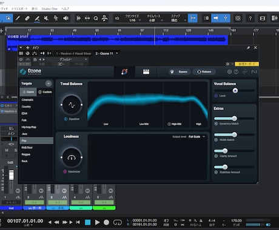The width and height of the screenshot is (279, 230).
Task: Open the plugin tab list dropdown arrow
Action: pyautogui.click(x=117, y=53)
